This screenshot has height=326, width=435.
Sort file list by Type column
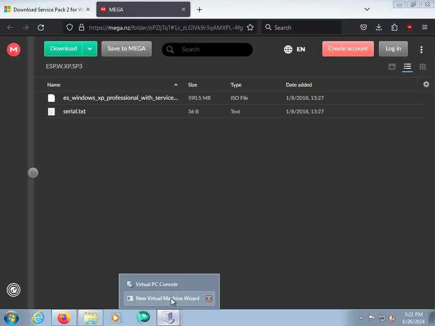[236, 85]
